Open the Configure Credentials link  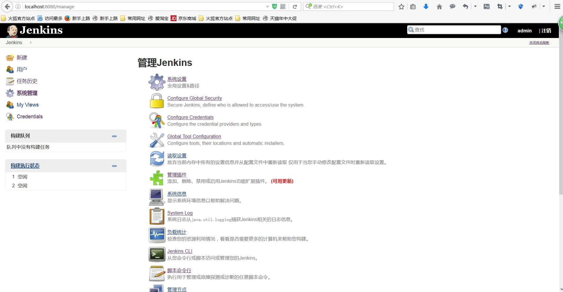tap(190, 117)
